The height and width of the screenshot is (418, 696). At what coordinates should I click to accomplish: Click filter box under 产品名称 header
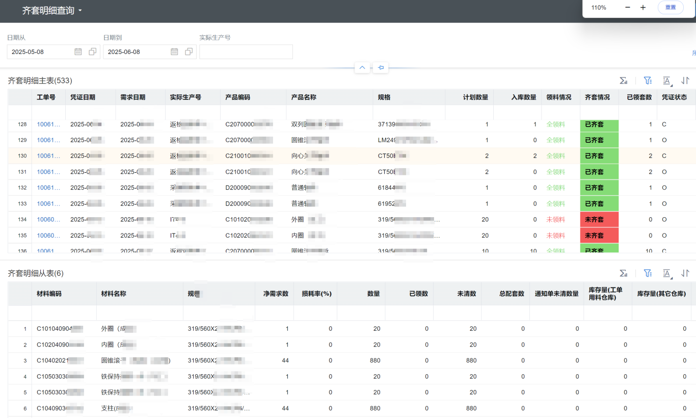[330, 112]
